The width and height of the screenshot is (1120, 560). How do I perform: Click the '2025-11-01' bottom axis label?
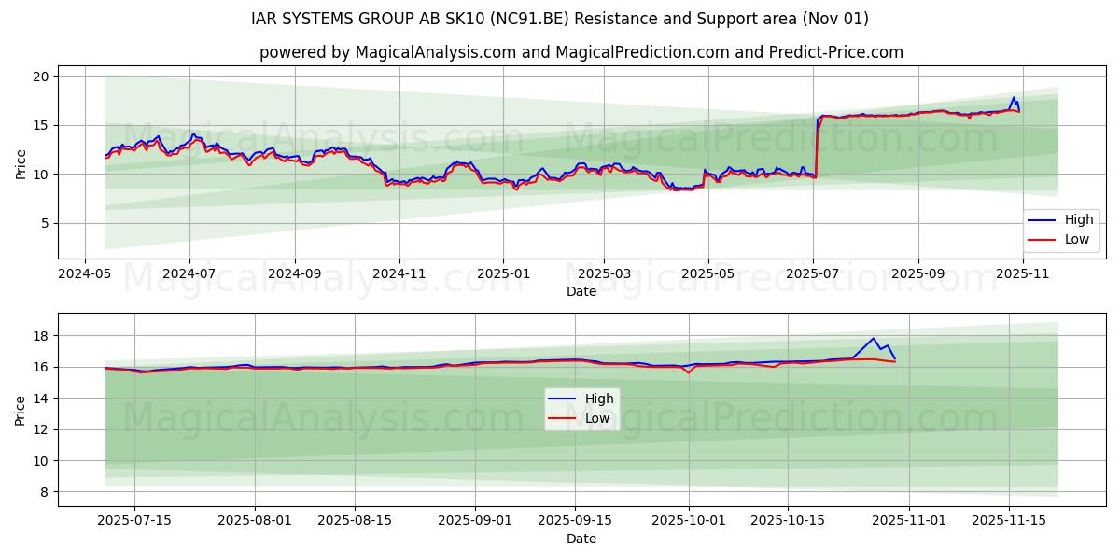[x=909, y=522]
